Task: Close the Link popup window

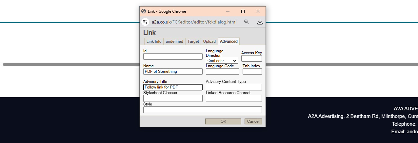Action: pos(258,11)
